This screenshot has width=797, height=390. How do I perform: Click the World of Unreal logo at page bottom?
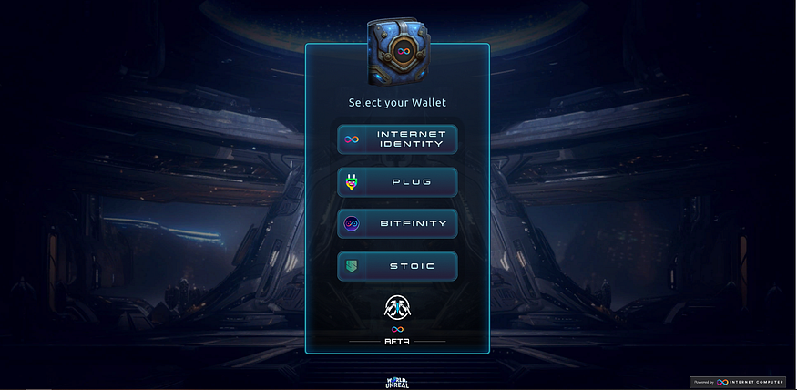click(397, 383)
